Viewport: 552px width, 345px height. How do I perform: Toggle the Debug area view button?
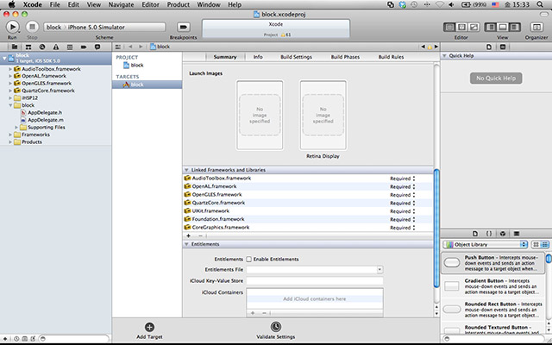(502, 27)
